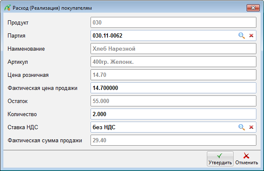The width and height of the screenshot is (264, 171).
Task: Confirm with the Утвердить button
Action: click(220, 159)
